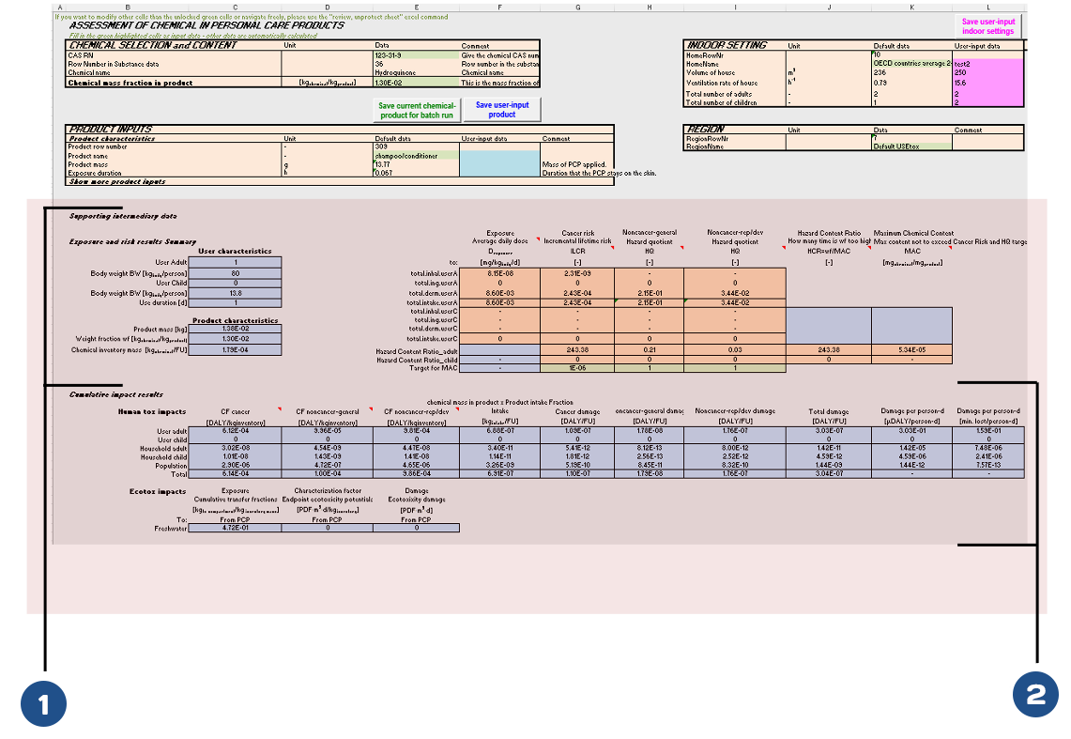Expand Show more product inputs row

click(x=117, y=181)
